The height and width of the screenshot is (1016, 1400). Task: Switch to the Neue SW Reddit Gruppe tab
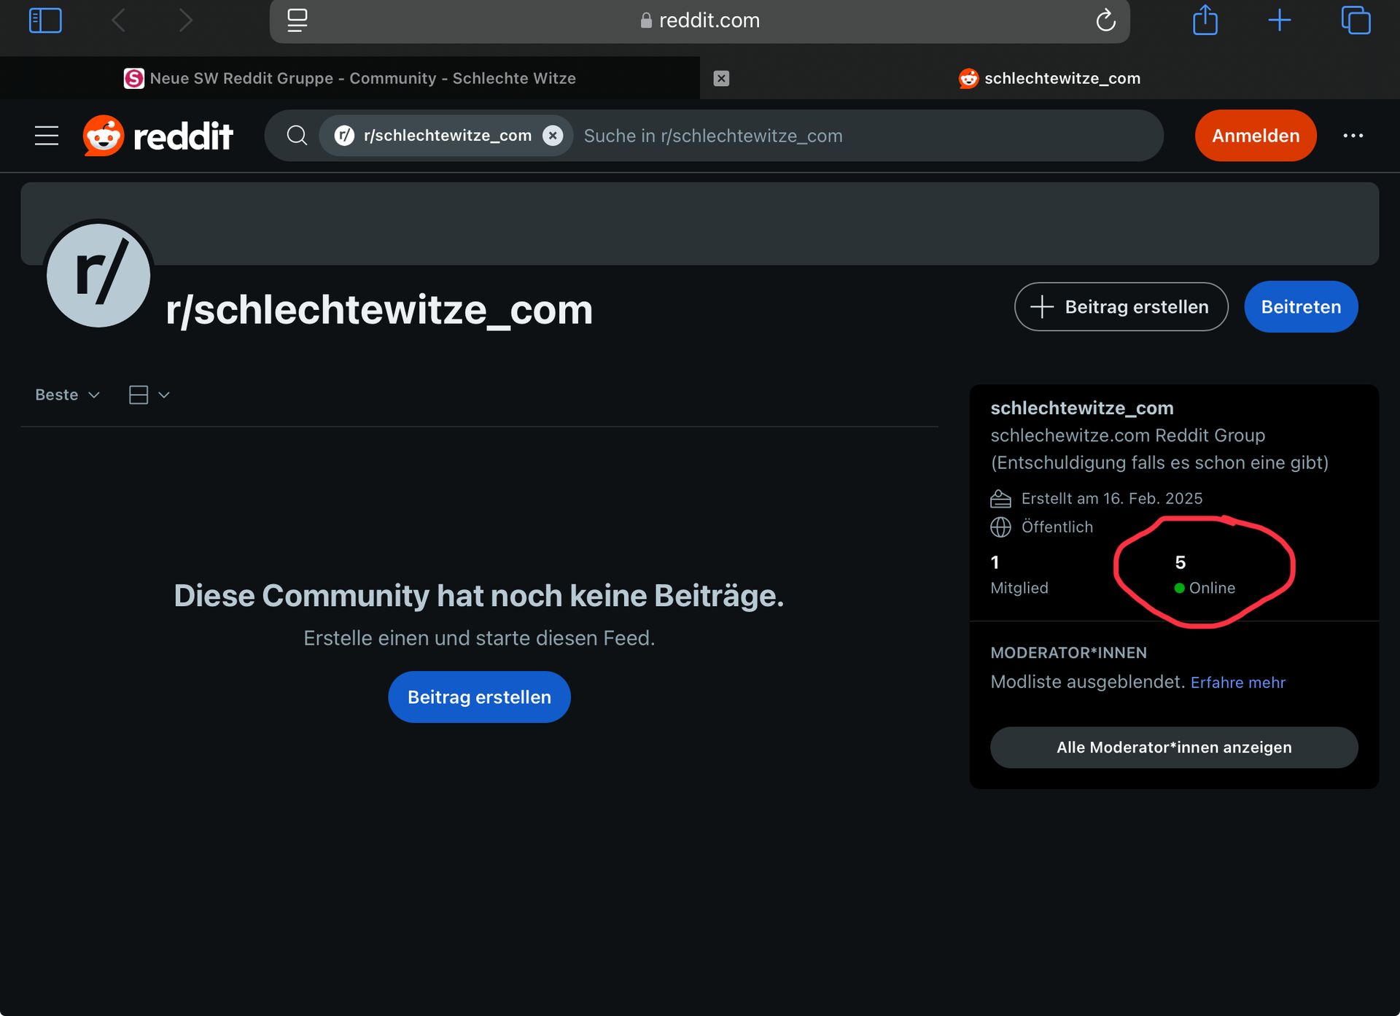pos(350,78)
